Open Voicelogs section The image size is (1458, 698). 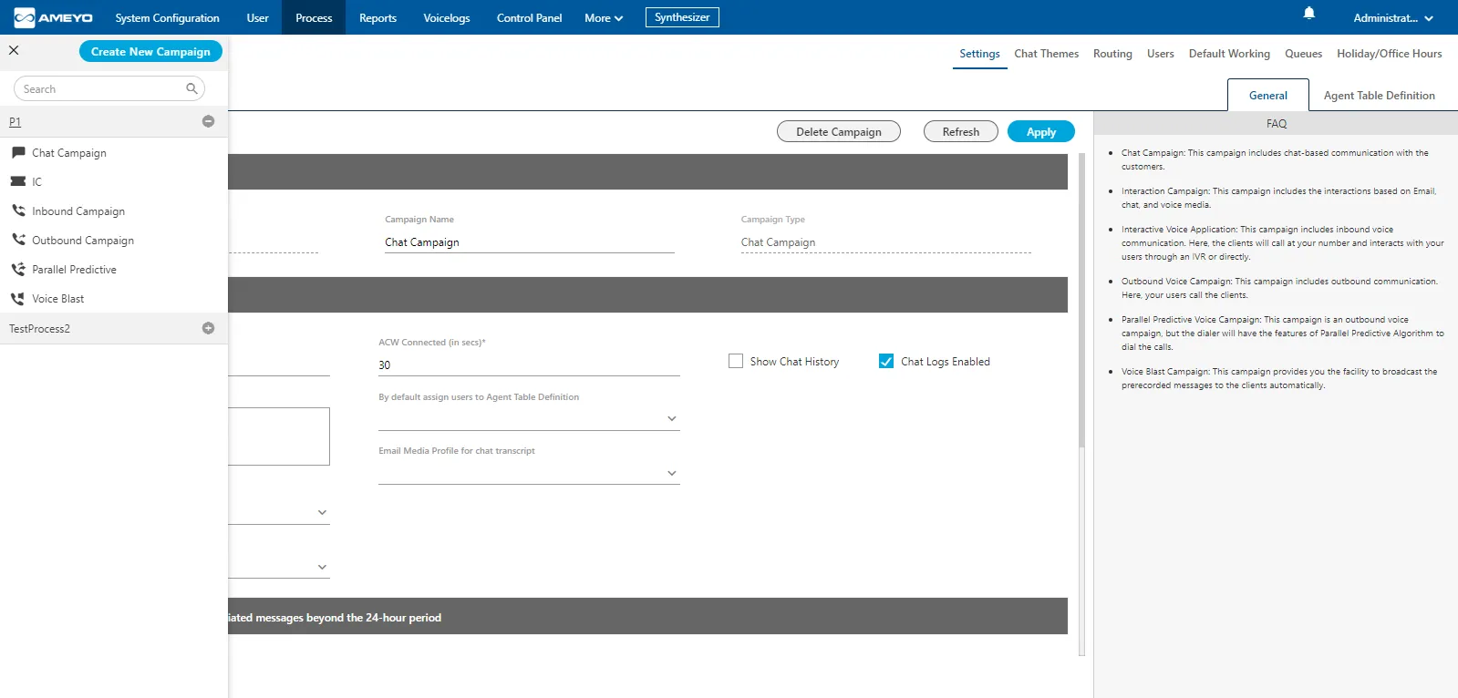point(447,17)
